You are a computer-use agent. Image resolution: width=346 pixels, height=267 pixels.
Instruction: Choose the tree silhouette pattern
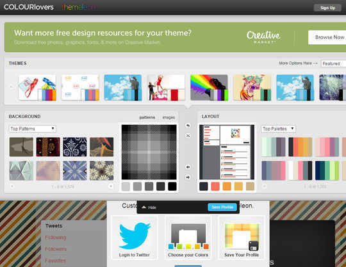[21, 147]
